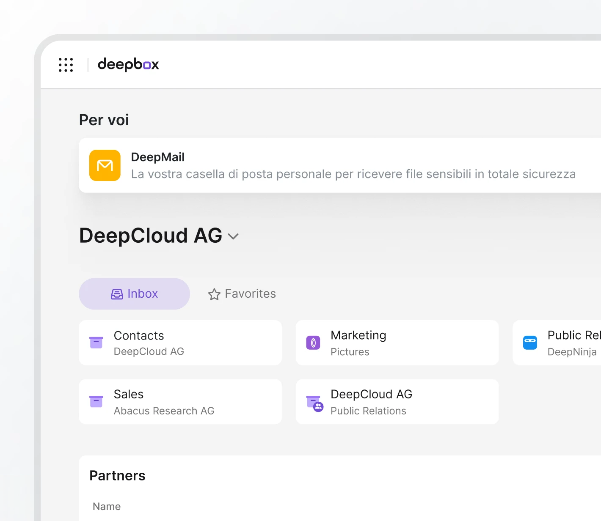Click the DeepMail description text

[x=353, y=174]
